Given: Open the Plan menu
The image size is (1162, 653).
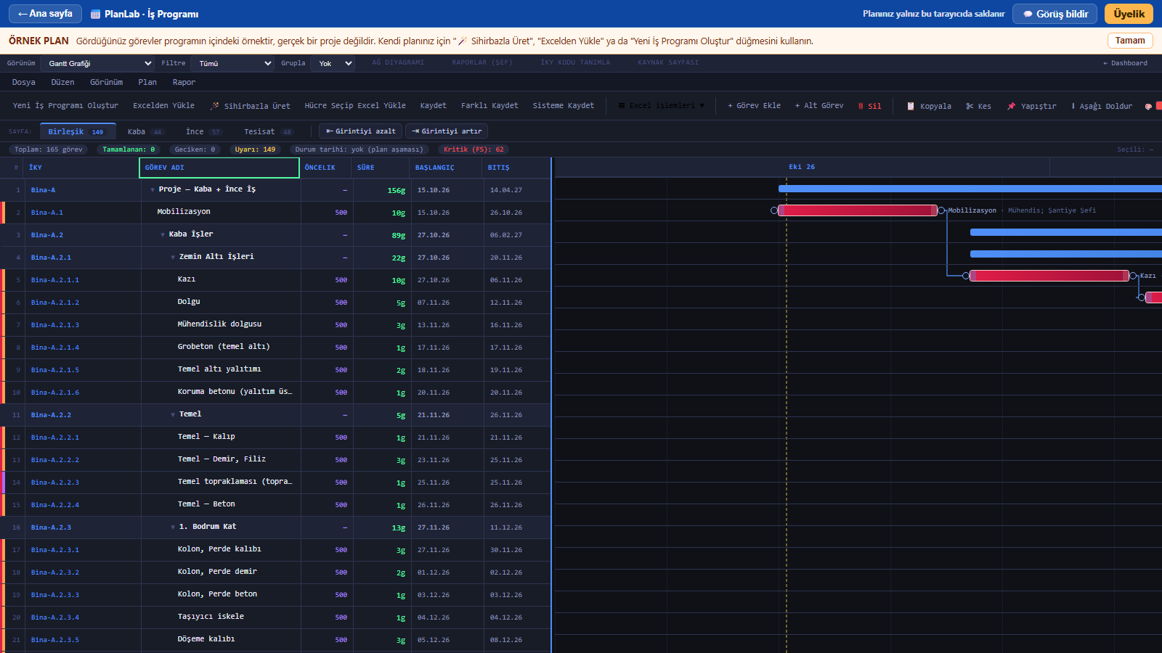Looking at the screenshot, I should pyautogui.click(x=147, y=83).
